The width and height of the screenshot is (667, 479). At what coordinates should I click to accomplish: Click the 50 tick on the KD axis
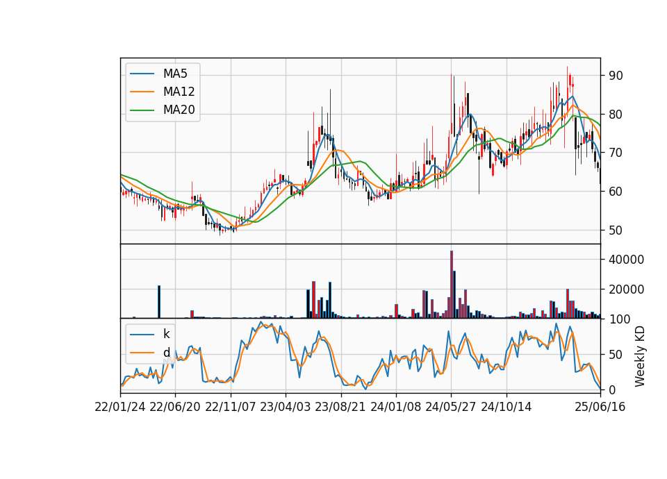click(x=616, y=355)
